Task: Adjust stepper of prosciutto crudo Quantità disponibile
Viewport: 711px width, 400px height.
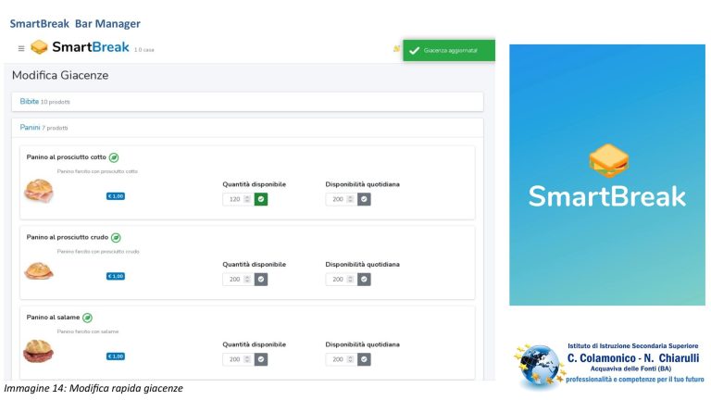Action: point(247,280)
